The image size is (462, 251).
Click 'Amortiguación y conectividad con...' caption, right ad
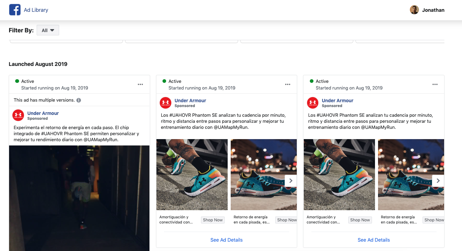(x=323, y=220)
